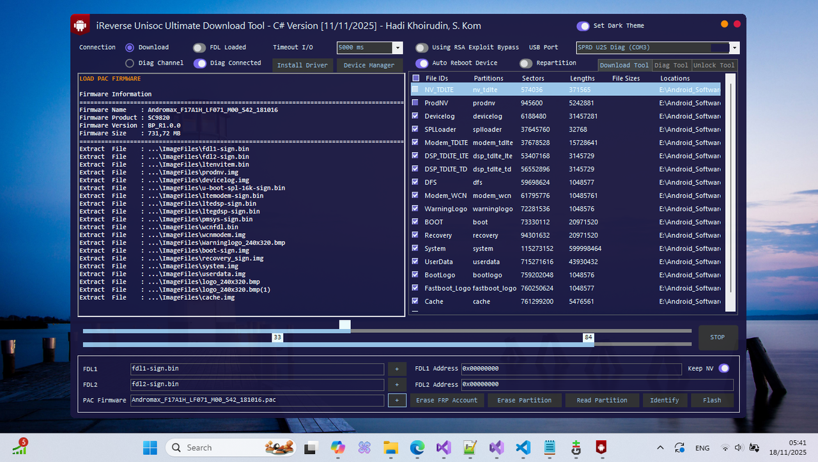Viewport: 818px width, 462px height.
Task: Switch to the Diag Tool tab
Action: coord(671,65)
